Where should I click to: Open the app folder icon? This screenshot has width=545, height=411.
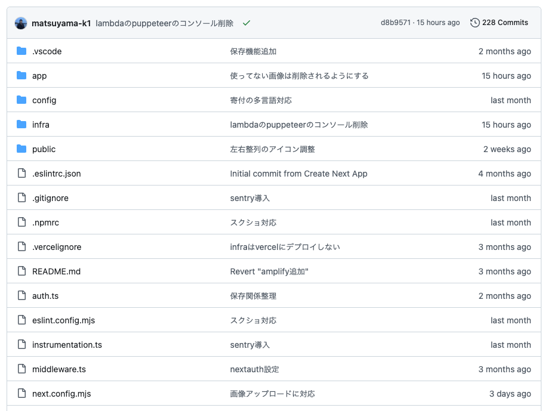coord(21,76)
